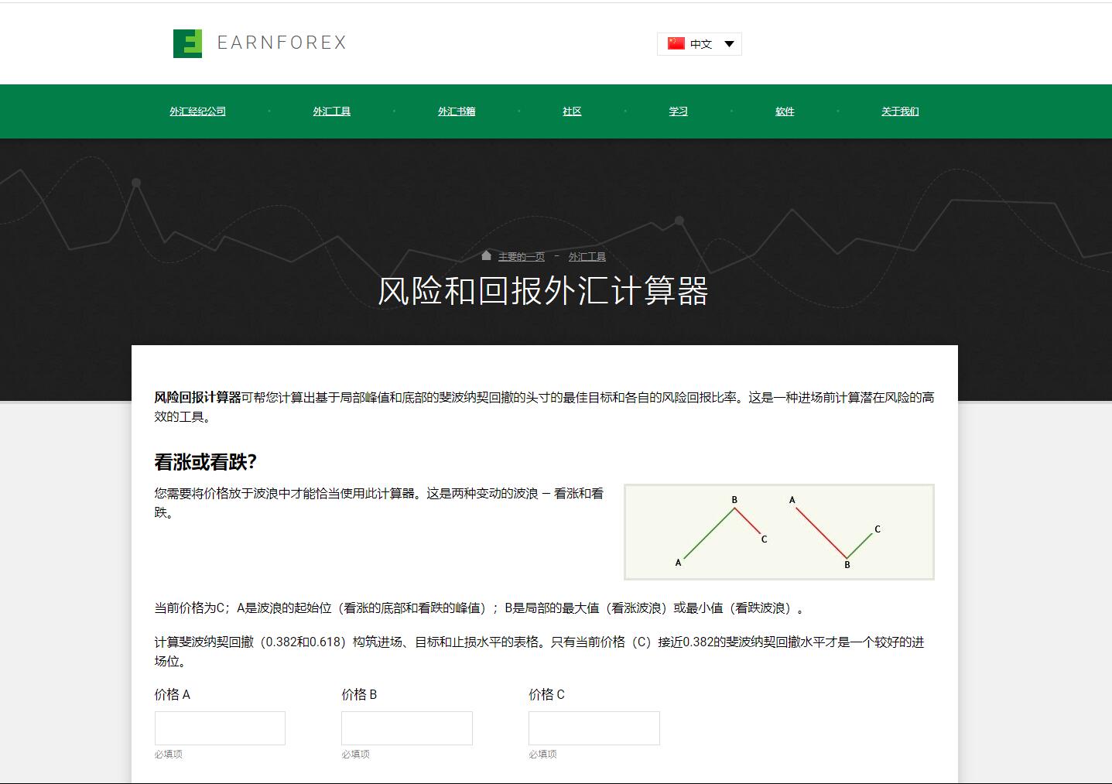Viewport: 1112px width, 784px height.
Task: Open the 关于我们 menu
Action: click(900, 111)
